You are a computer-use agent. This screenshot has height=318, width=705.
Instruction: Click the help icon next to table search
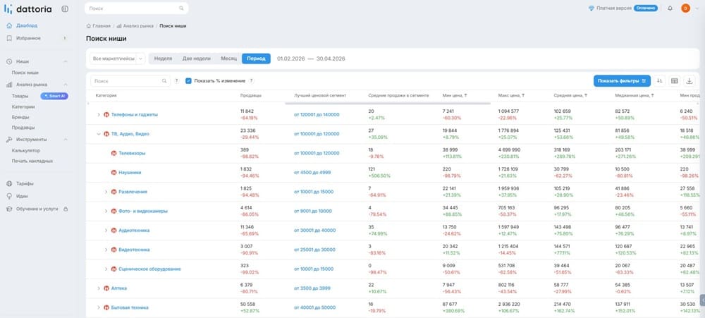[177, 81]
